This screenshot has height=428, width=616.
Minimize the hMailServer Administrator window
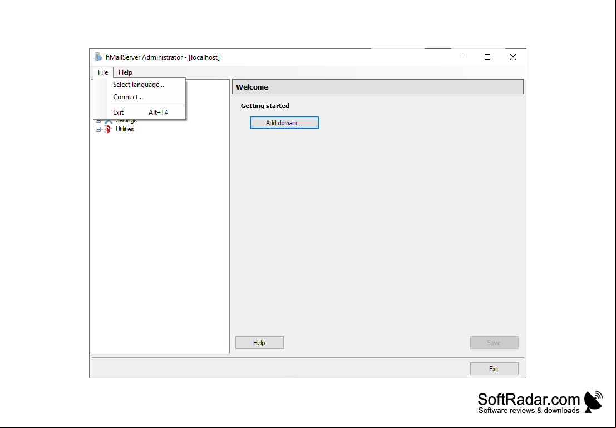[x=462, y=57]
